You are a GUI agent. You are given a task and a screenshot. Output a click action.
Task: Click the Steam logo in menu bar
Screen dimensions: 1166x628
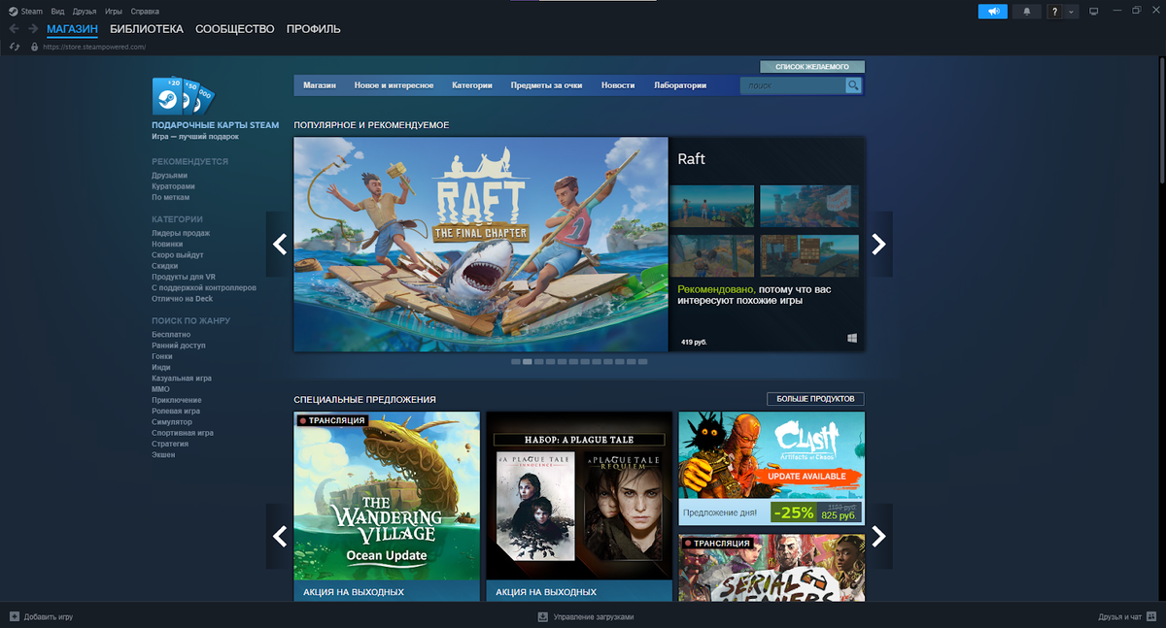click(x=13, y=12)
